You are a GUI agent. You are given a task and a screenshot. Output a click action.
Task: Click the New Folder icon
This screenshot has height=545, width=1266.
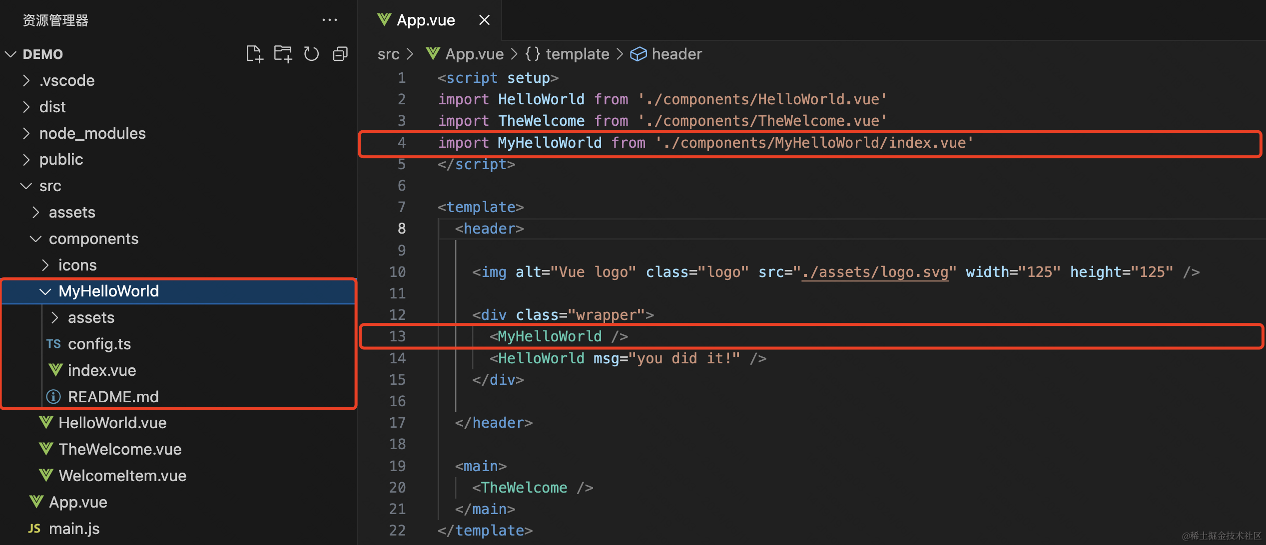click(283, 54)
